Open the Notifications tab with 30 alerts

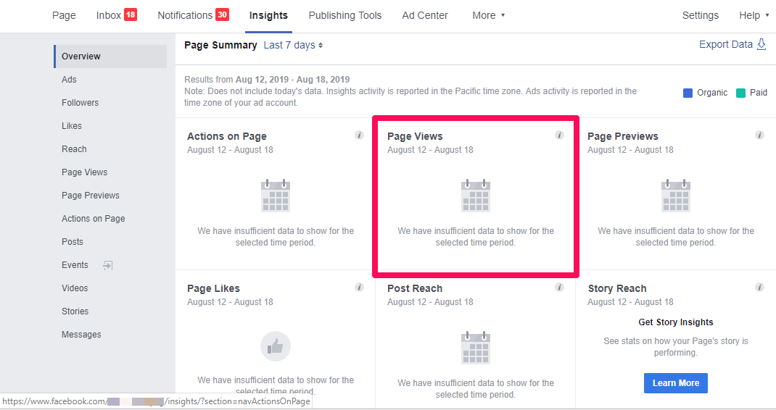193,15
